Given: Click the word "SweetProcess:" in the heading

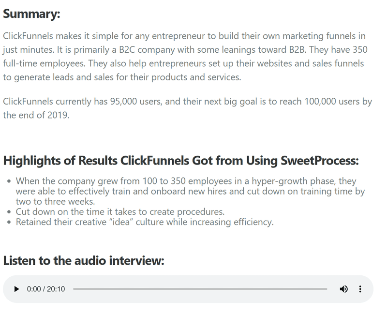Looking at the screenshot, I should click(320, 161).
